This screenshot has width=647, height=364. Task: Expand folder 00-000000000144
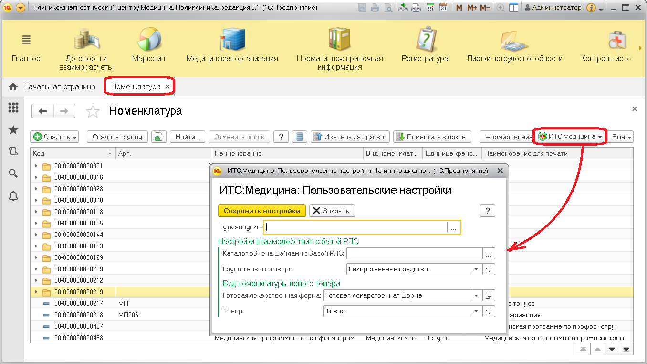coord(36,235)
